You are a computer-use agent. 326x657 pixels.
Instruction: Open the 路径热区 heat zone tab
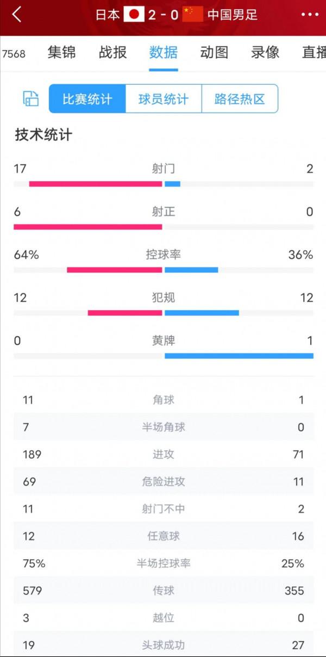(x=240, y=98)
